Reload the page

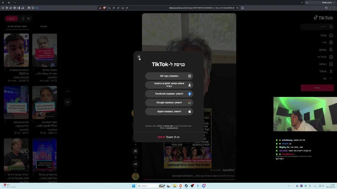pyautogui.click(x=326, y=8)
